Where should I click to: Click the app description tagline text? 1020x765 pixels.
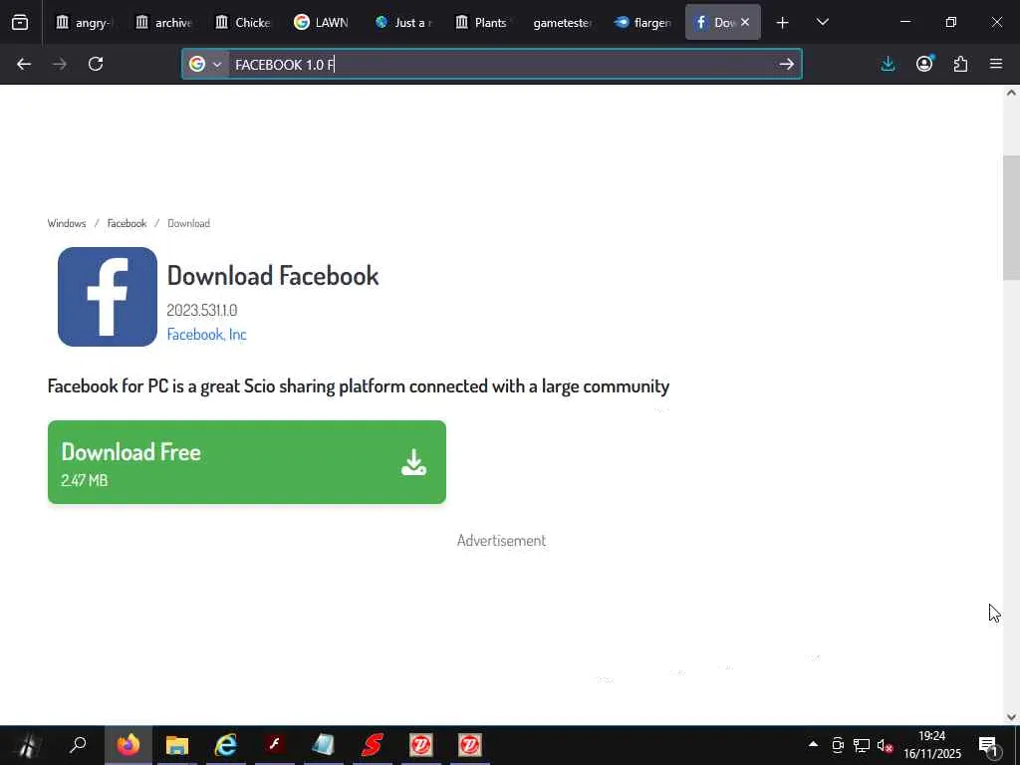(359, 386)
